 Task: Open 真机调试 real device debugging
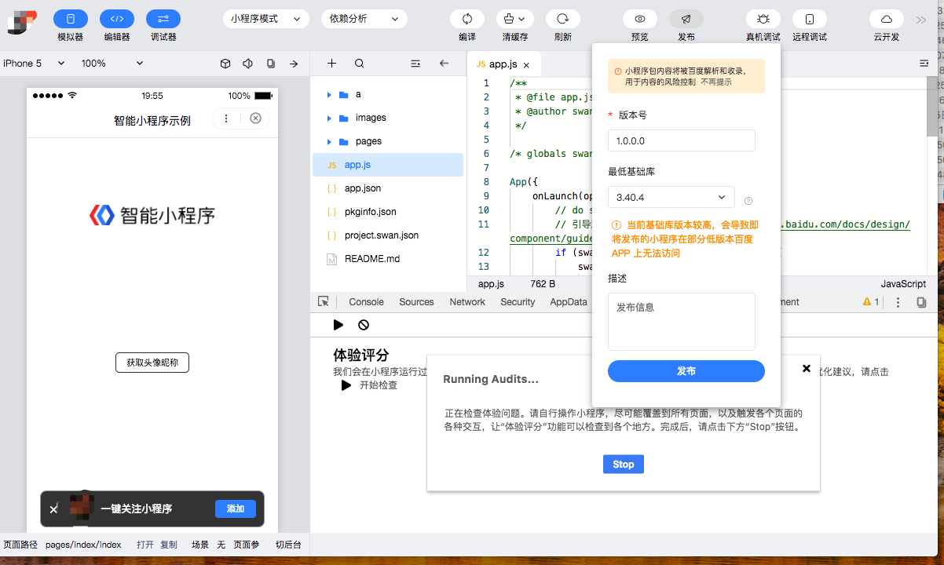coord(763,19)
